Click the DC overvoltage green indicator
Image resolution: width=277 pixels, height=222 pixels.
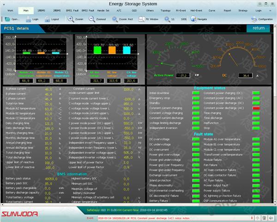(x=196, y=139)
